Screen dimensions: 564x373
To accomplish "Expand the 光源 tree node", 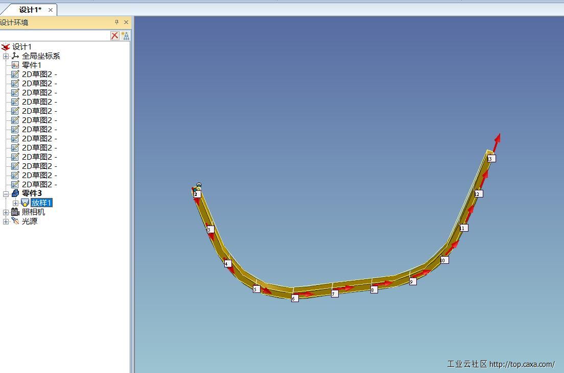I will click(6, 221).
